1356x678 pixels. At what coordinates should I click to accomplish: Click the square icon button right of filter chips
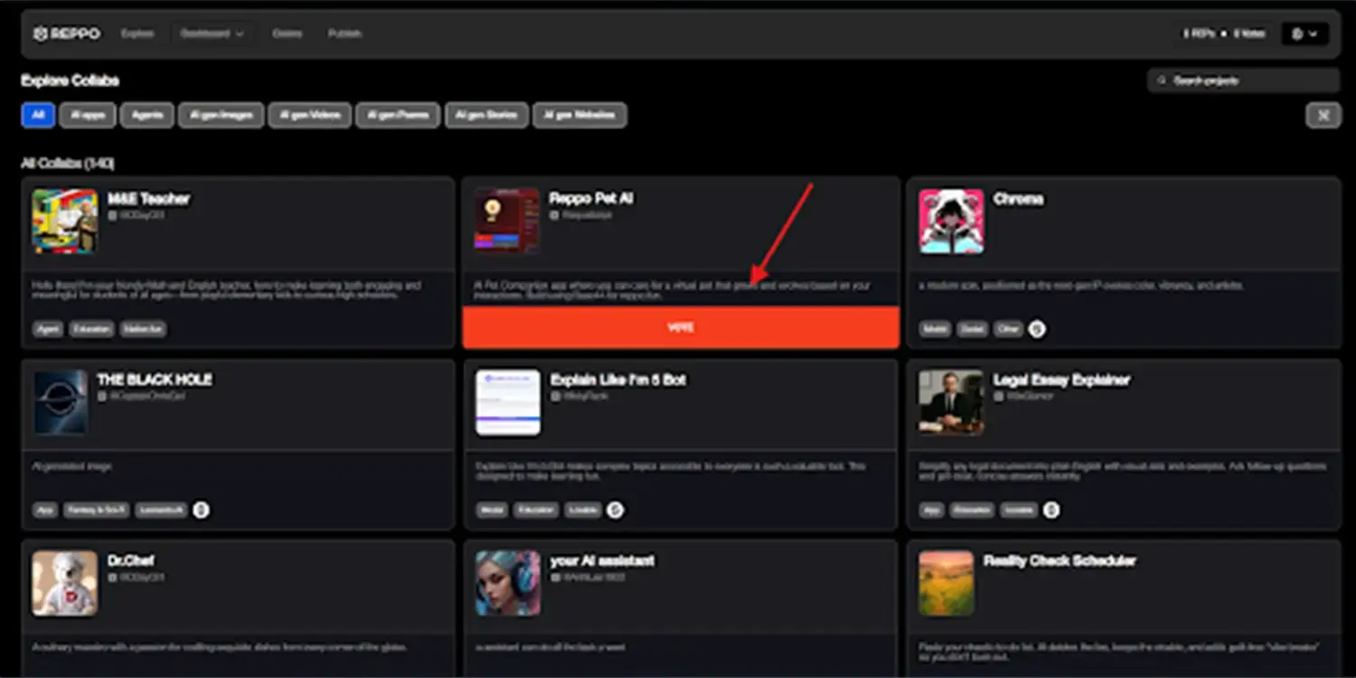(x=1323, y=116)
